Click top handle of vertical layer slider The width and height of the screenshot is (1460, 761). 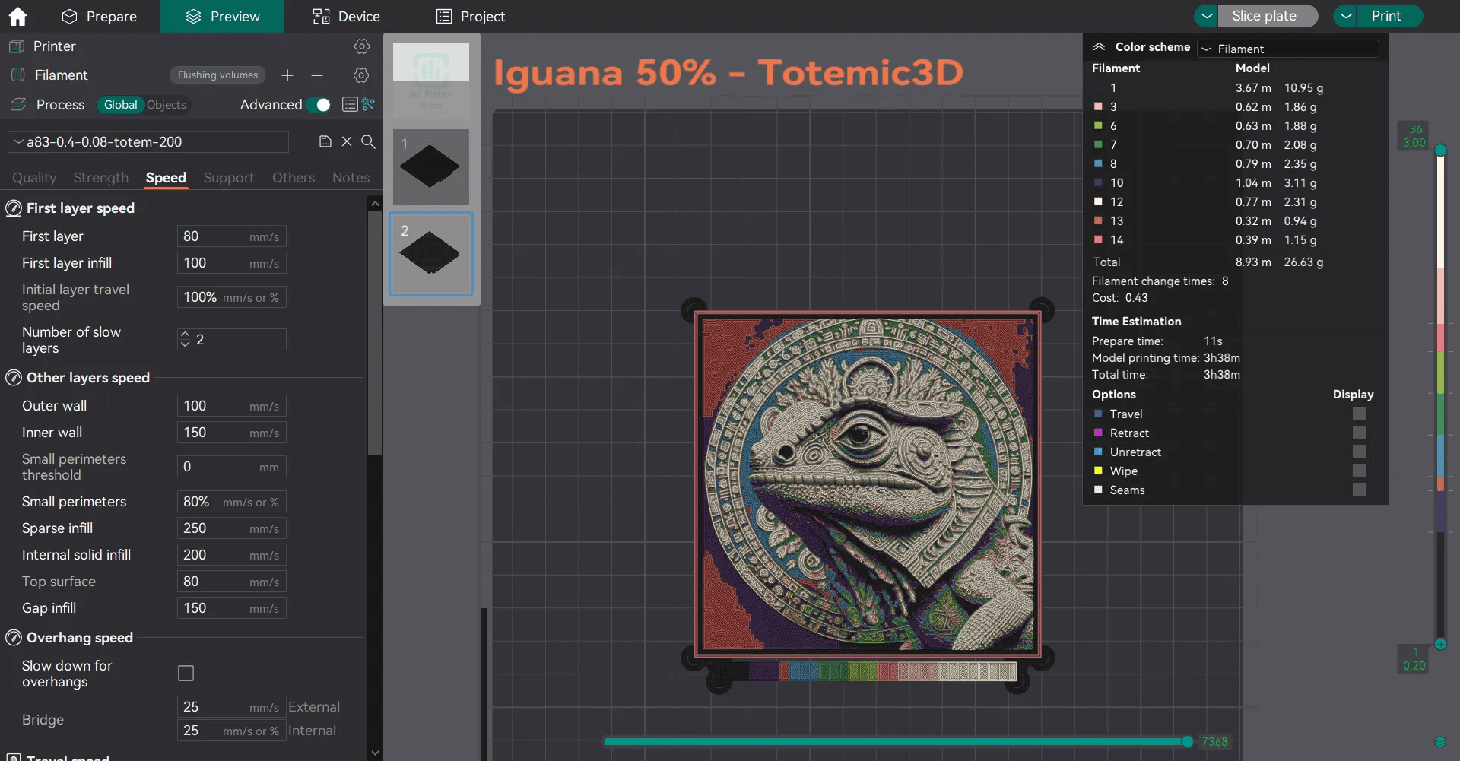tap(1440, 150)
